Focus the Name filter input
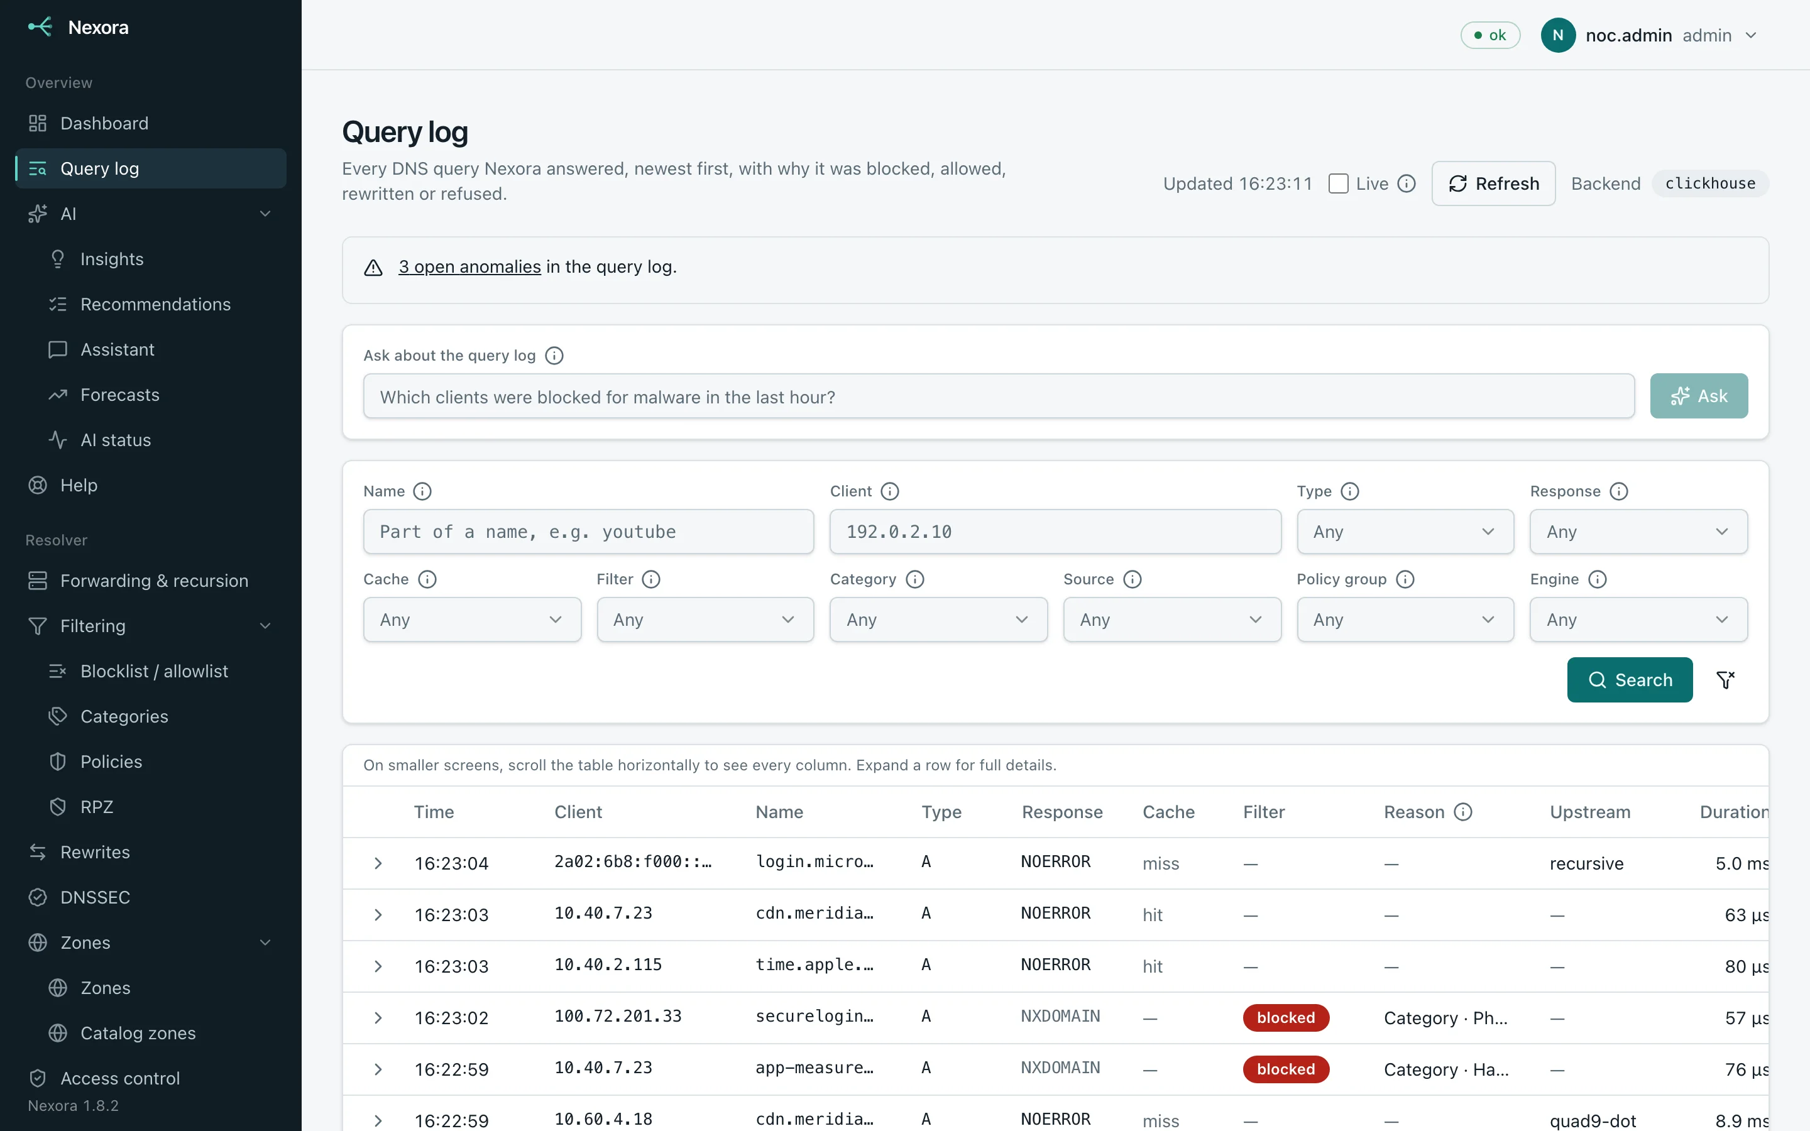This screenshot has height=1131, width=1810. pyautogui.click(x=589, y=532)
